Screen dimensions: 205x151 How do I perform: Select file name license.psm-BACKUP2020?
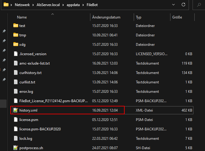pos(40,129)
